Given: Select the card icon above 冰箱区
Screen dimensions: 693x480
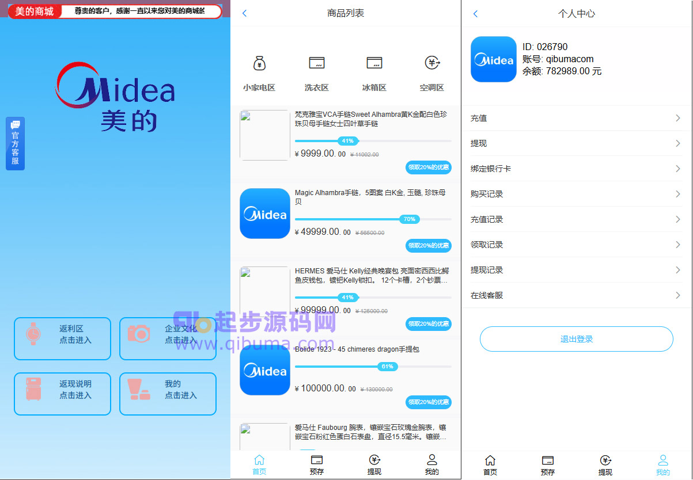Looking at the screenshot, I should [x=374, y=63].
